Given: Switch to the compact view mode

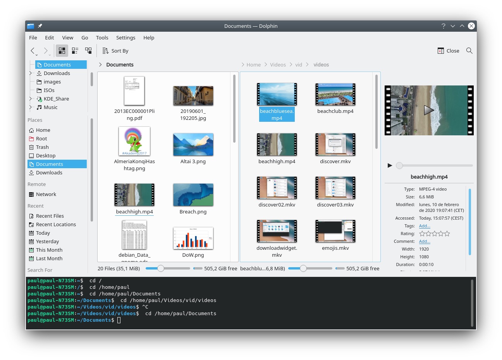Looking at the screenshot, I should (75, 51).
